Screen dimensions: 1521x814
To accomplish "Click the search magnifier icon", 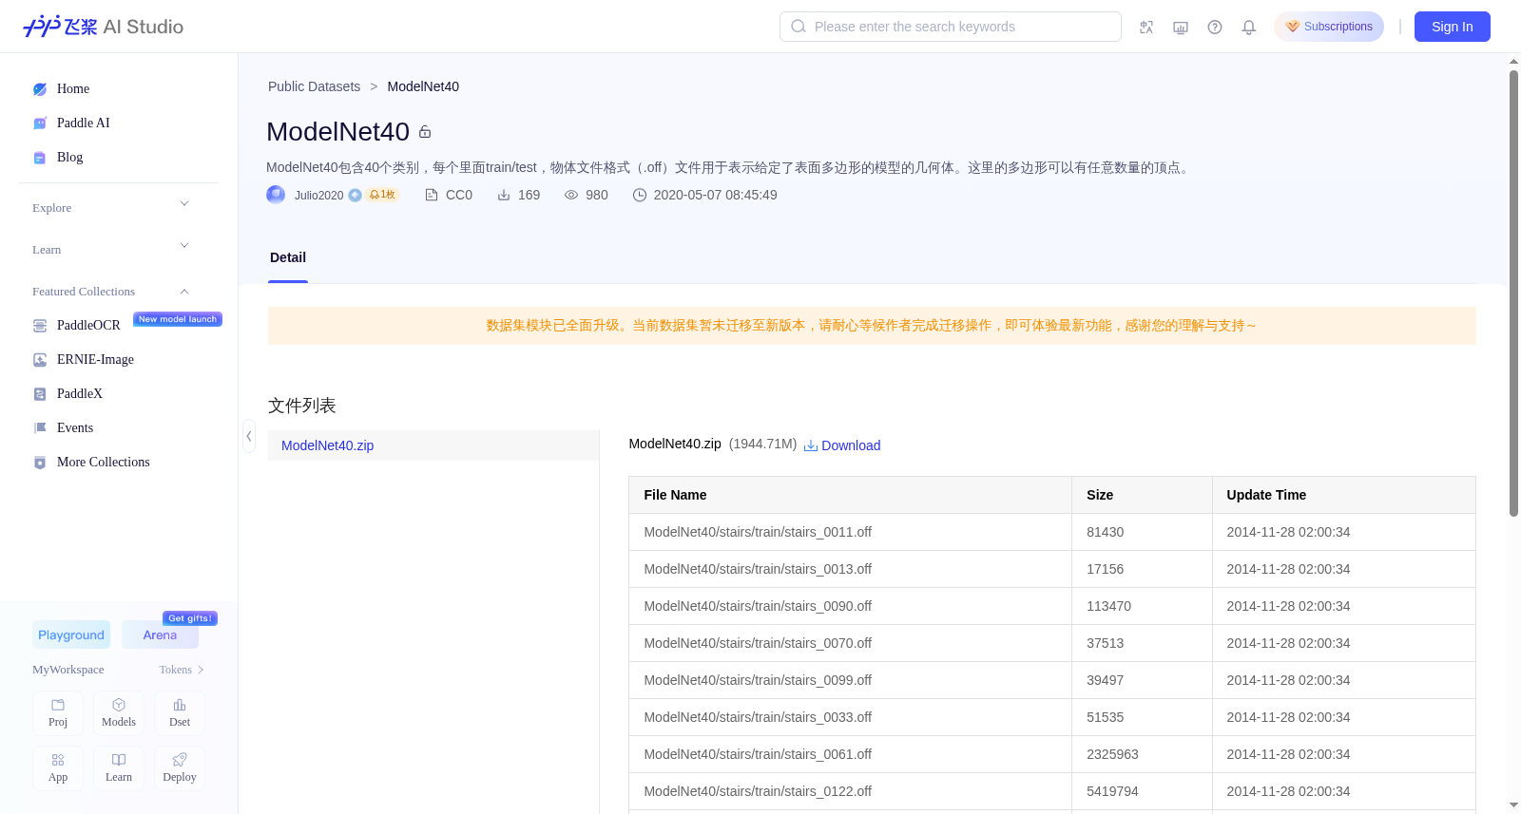I will pos(799,27).
